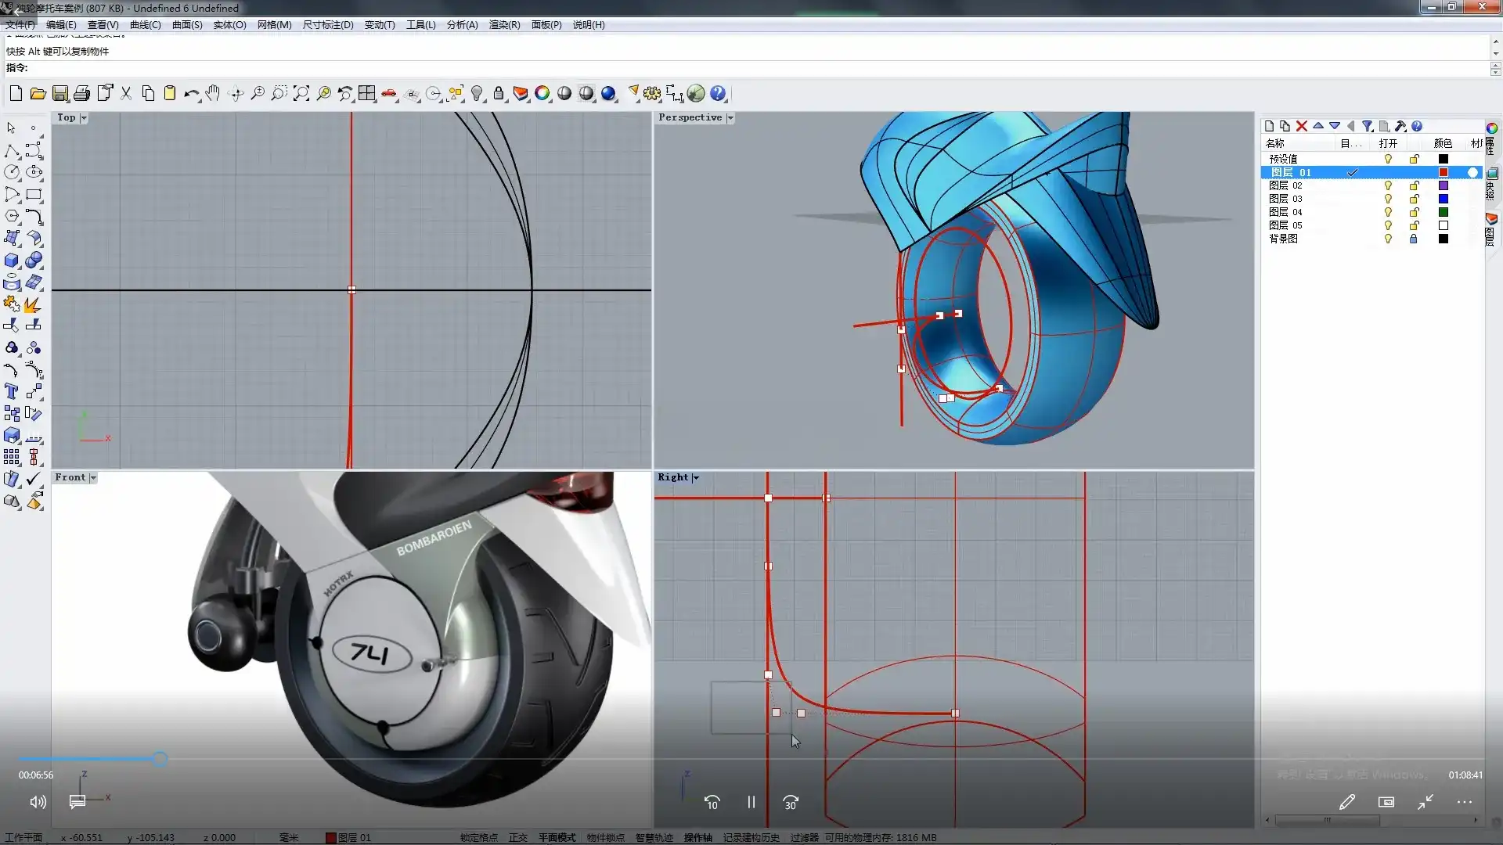Click the red X delete layer icon
The width and height of the screenshot is (1503, 845).
tap(1302, 126)
